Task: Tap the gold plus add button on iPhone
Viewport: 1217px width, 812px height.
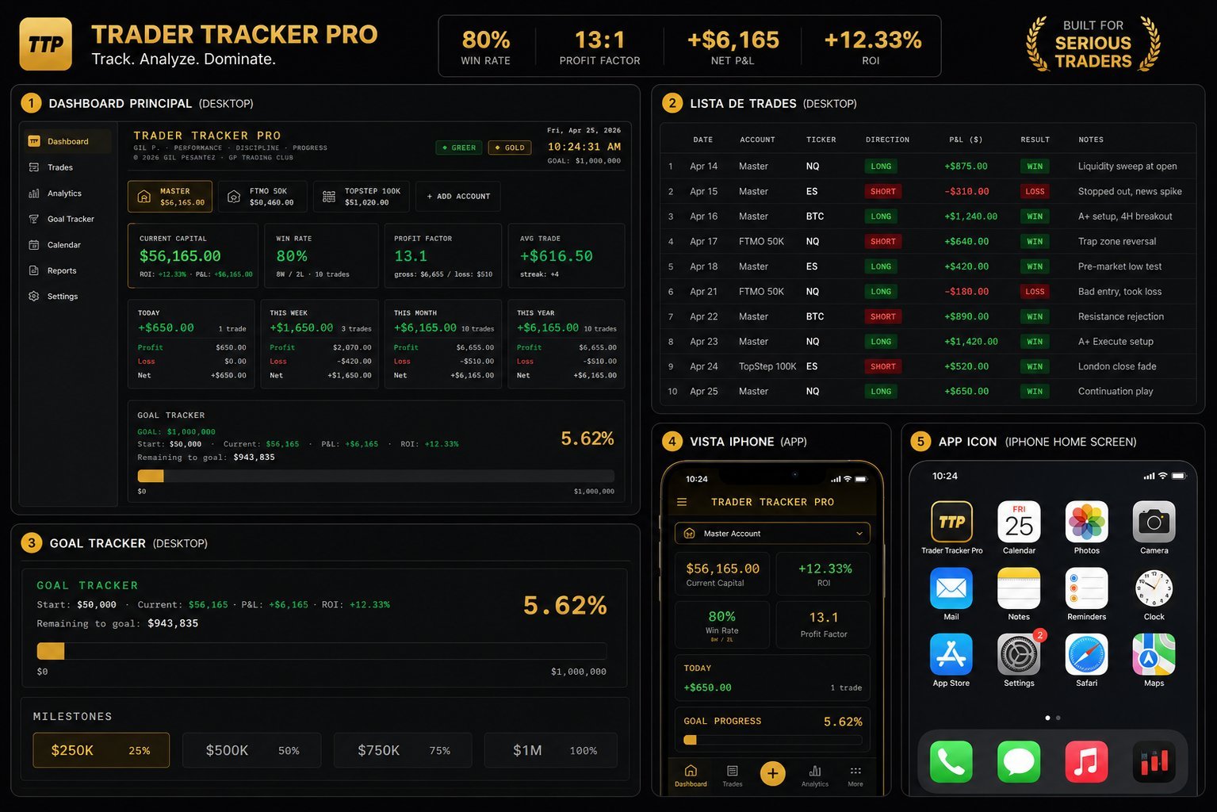Action: (773, 773)
